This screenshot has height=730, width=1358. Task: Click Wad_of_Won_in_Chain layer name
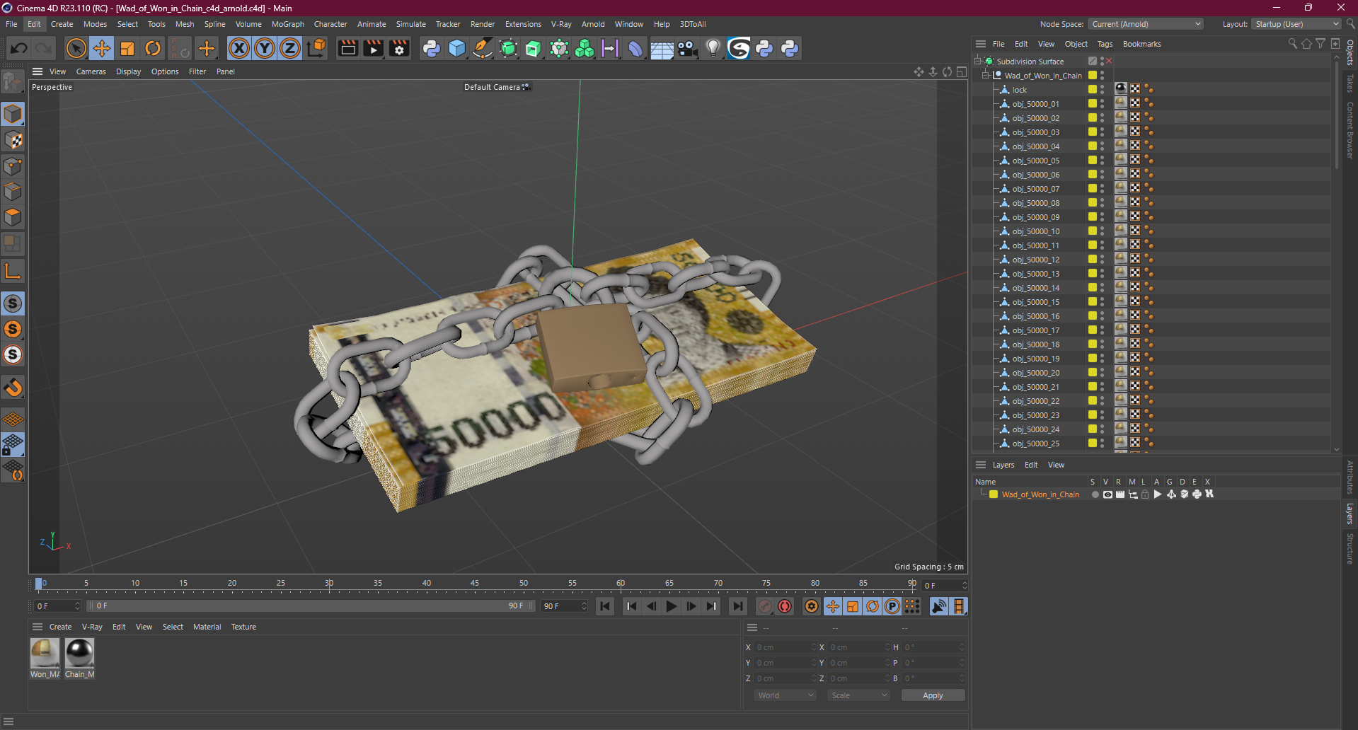1040,494
